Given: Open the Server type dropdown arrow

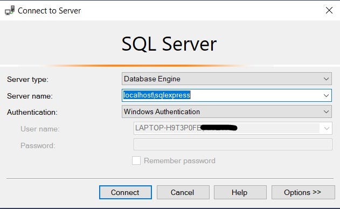Looking at the screenshot, I should [326, 79].
